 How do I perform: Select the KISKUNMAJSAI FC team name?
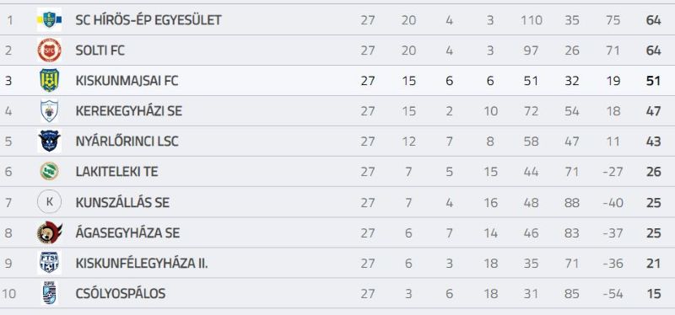127,81
